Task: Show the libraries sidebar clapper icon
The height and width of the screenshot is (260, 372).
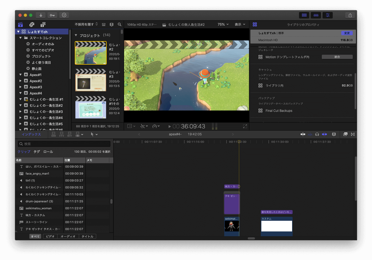Action: 20,25
